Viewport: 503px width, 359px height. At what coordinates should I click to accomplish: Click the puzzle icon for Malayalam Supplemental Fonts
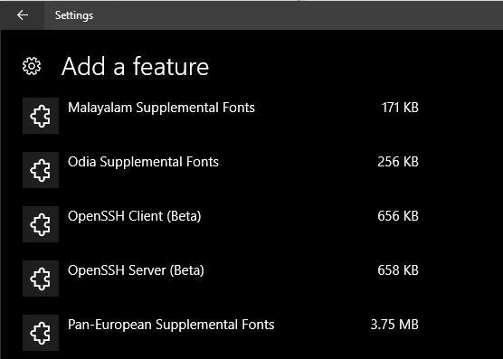point(41,116)
